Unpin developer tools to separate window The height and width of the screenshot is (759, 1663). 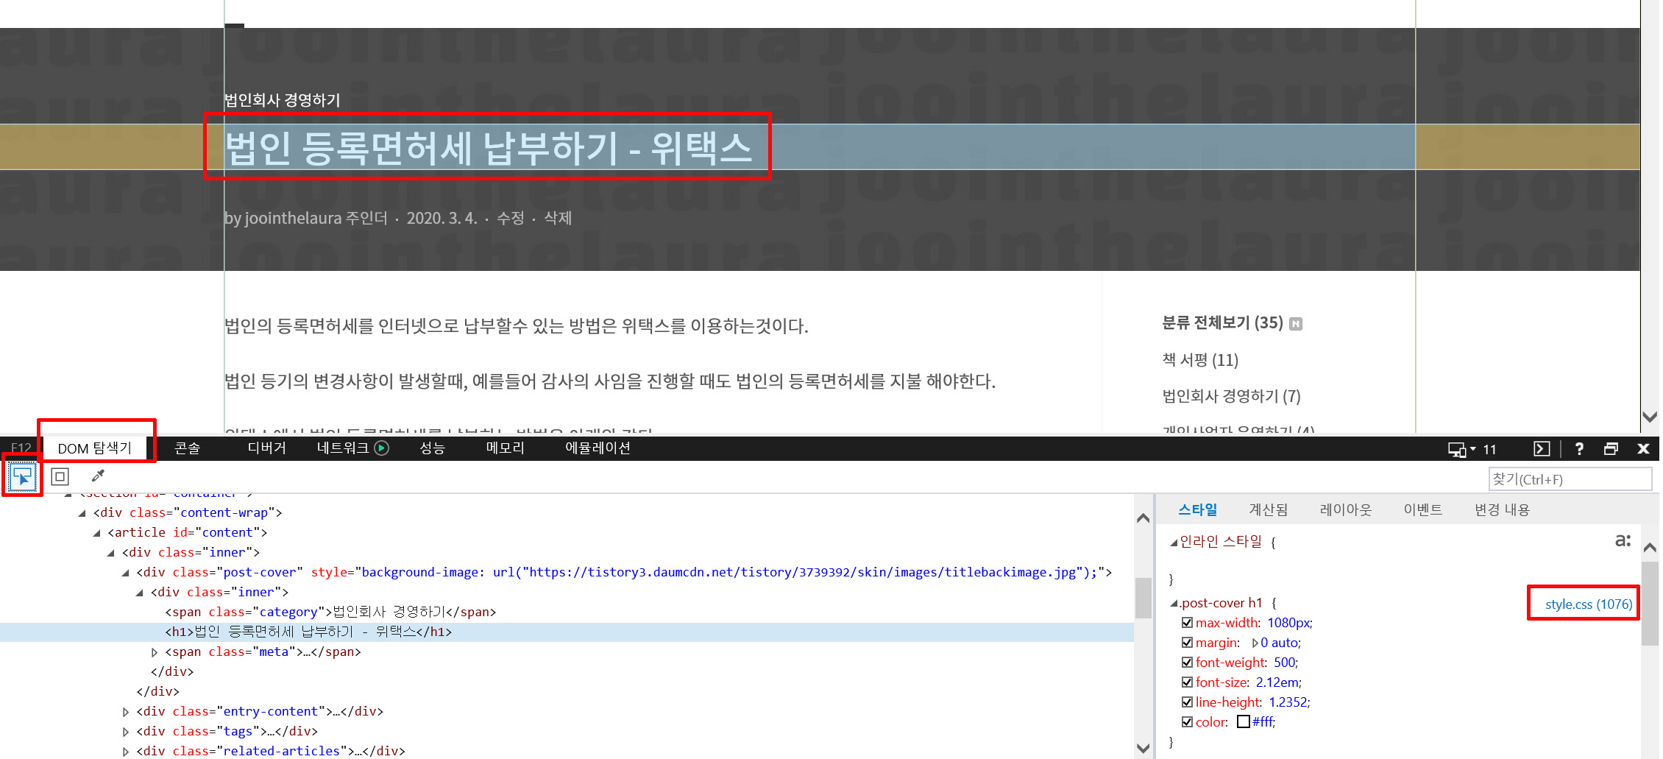click(1611, 448)
